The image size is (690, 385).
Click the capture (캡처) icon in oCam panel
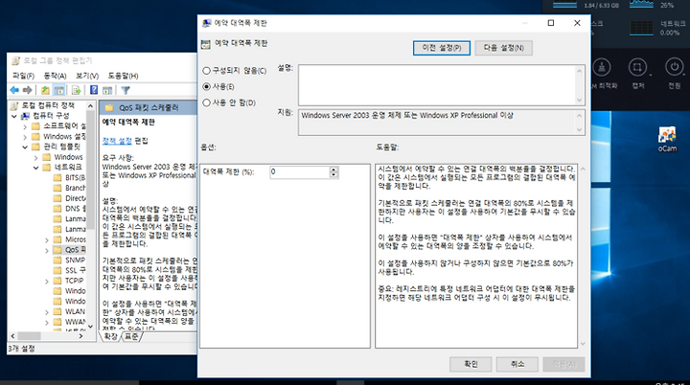pyautogui.click(x=637, y=68)
